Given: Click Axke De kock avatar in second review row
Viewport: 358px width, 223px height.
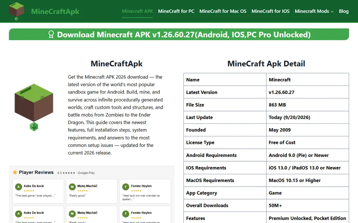Looking at the screenshot, I should [x=19, y=214].
